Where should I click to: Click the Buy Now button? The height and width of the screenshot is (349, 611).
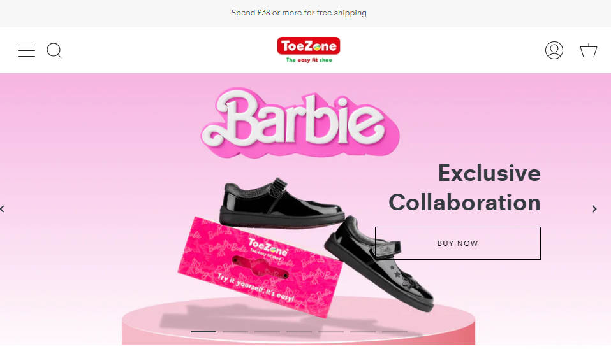pyautogui.click(x=457, y=243)
